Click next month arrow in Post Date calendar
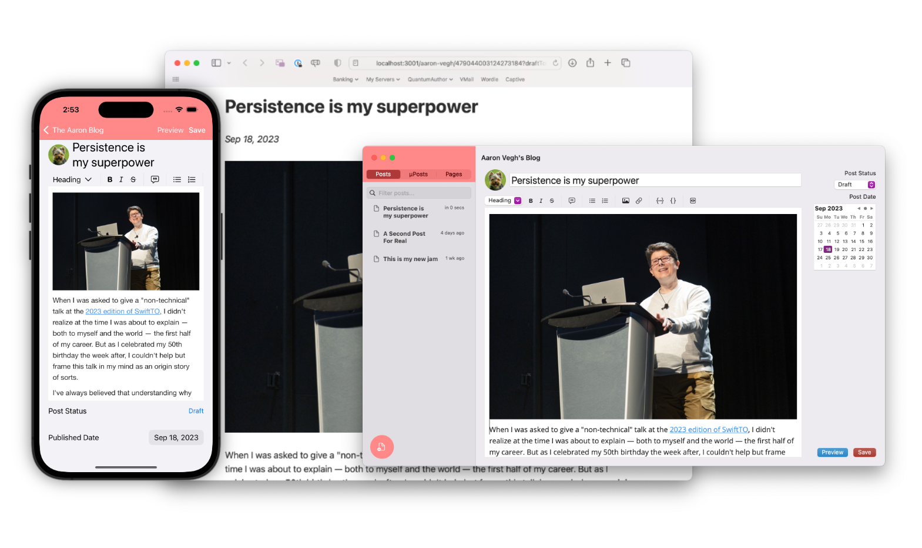Screen dimensions: 922x548 click(871, 208)
